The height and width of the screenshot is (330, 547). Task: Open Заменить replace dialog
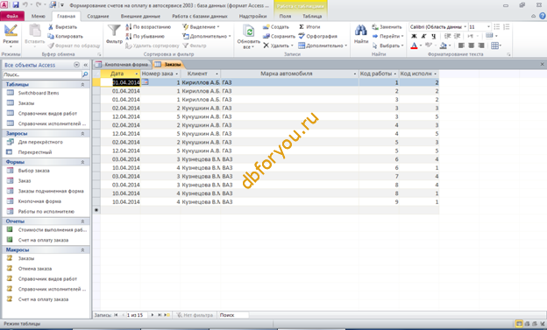[x=387, y=27]
